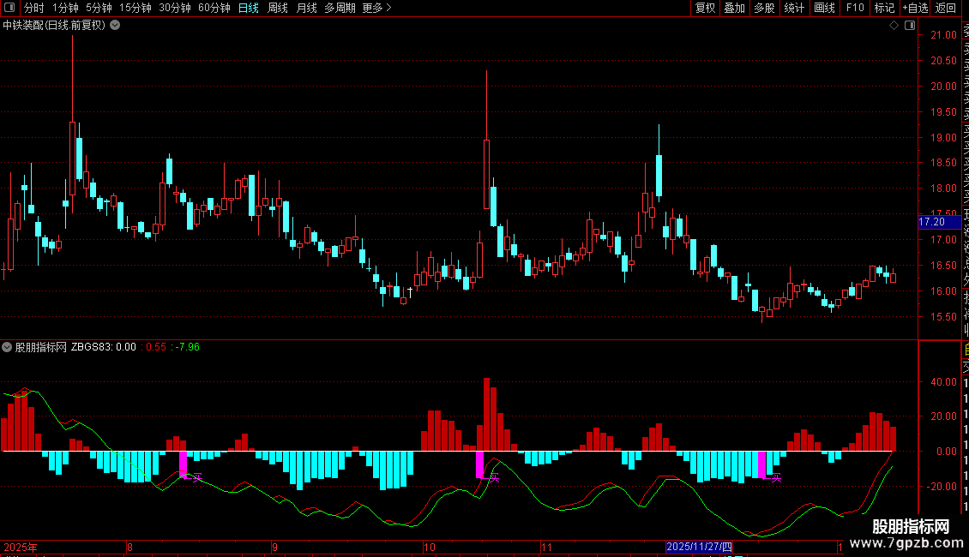This screenshot has height=557, width=969.
Task: Click the month 9 marker on time axis
Action: [274, 547]
